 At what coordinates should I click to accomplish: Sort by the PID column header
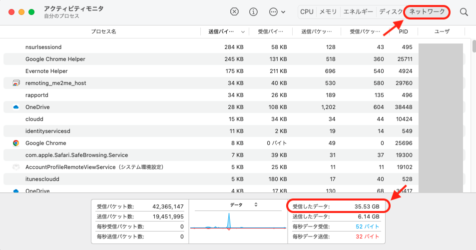403,31
